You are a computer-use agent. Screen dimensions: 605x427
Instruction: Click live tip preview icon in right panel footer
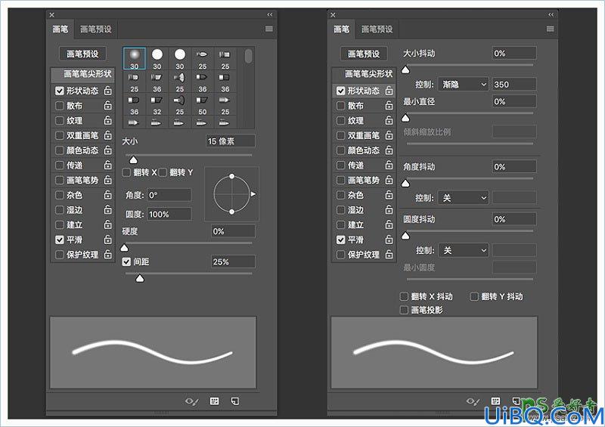pyautogui.click(x=473, y=401)
